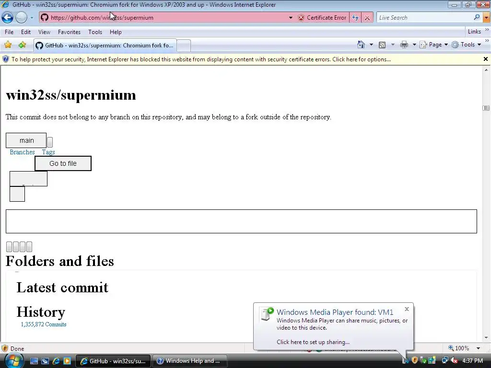Launch Internet Explorer from quick launch
Screen dimensions: 491x368
pyautogui.click(x=56, y=361)
